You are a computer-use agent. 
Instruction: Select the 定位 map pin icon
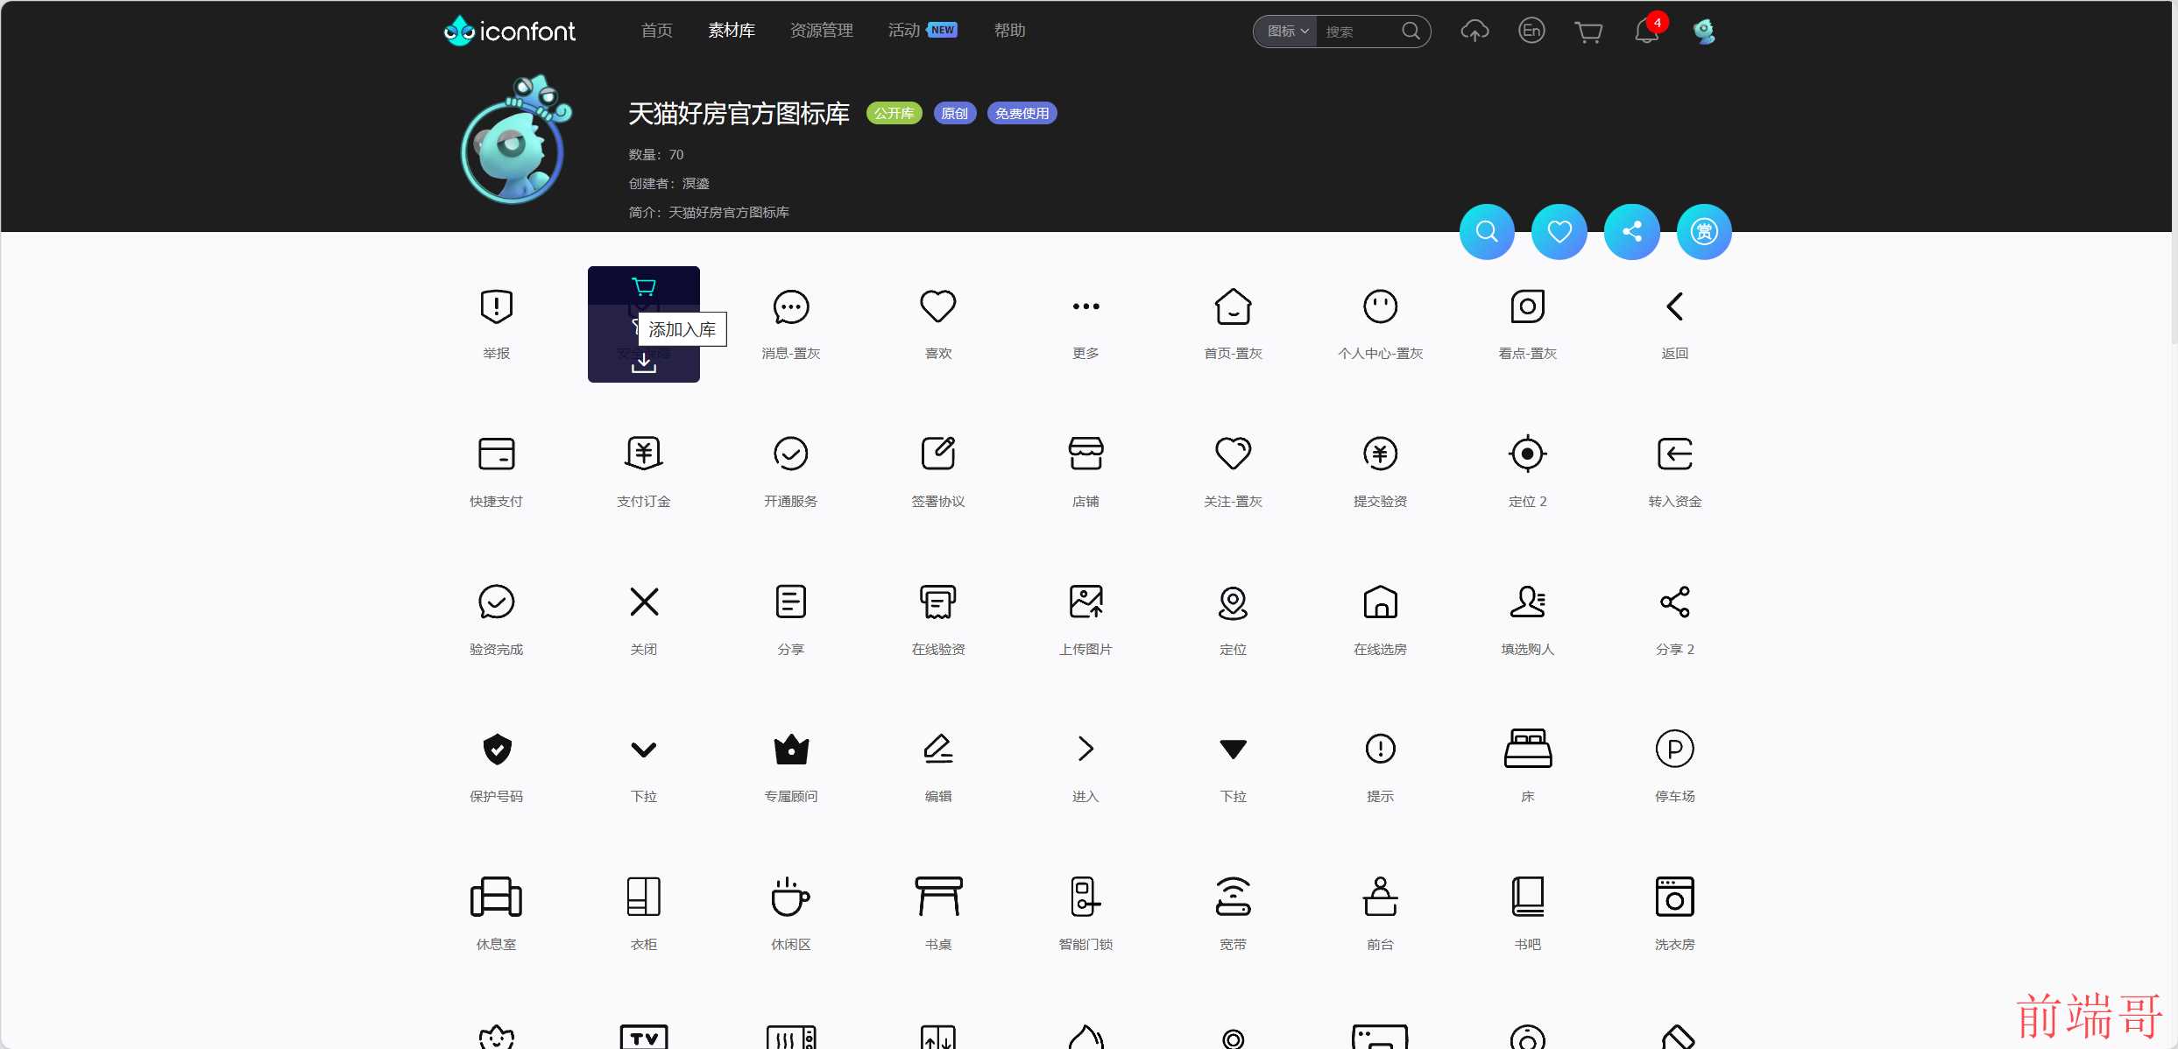(1233, 602)
